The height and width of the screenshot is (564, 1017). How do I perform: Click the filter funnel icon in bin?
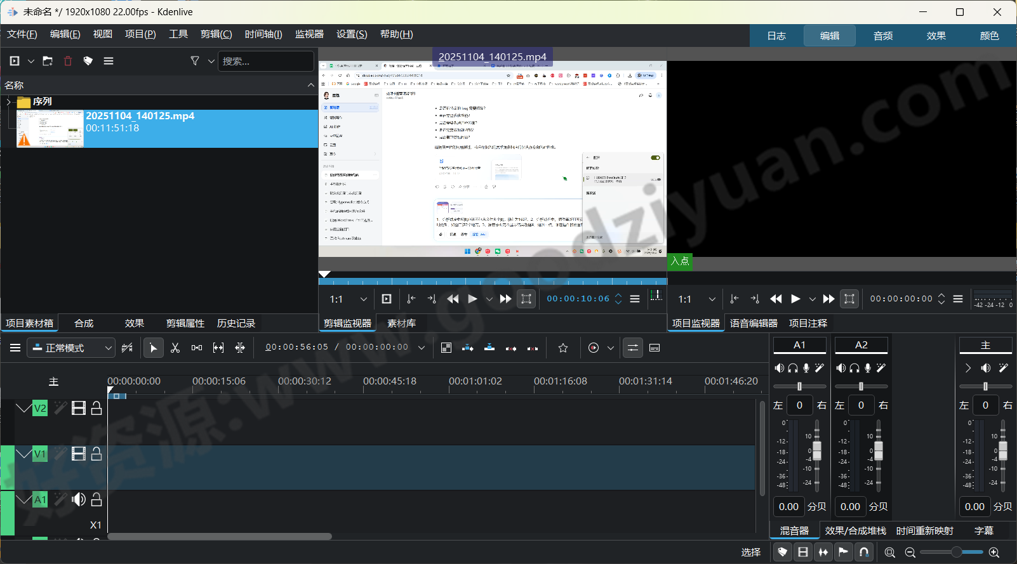click(x=195, y=61)
